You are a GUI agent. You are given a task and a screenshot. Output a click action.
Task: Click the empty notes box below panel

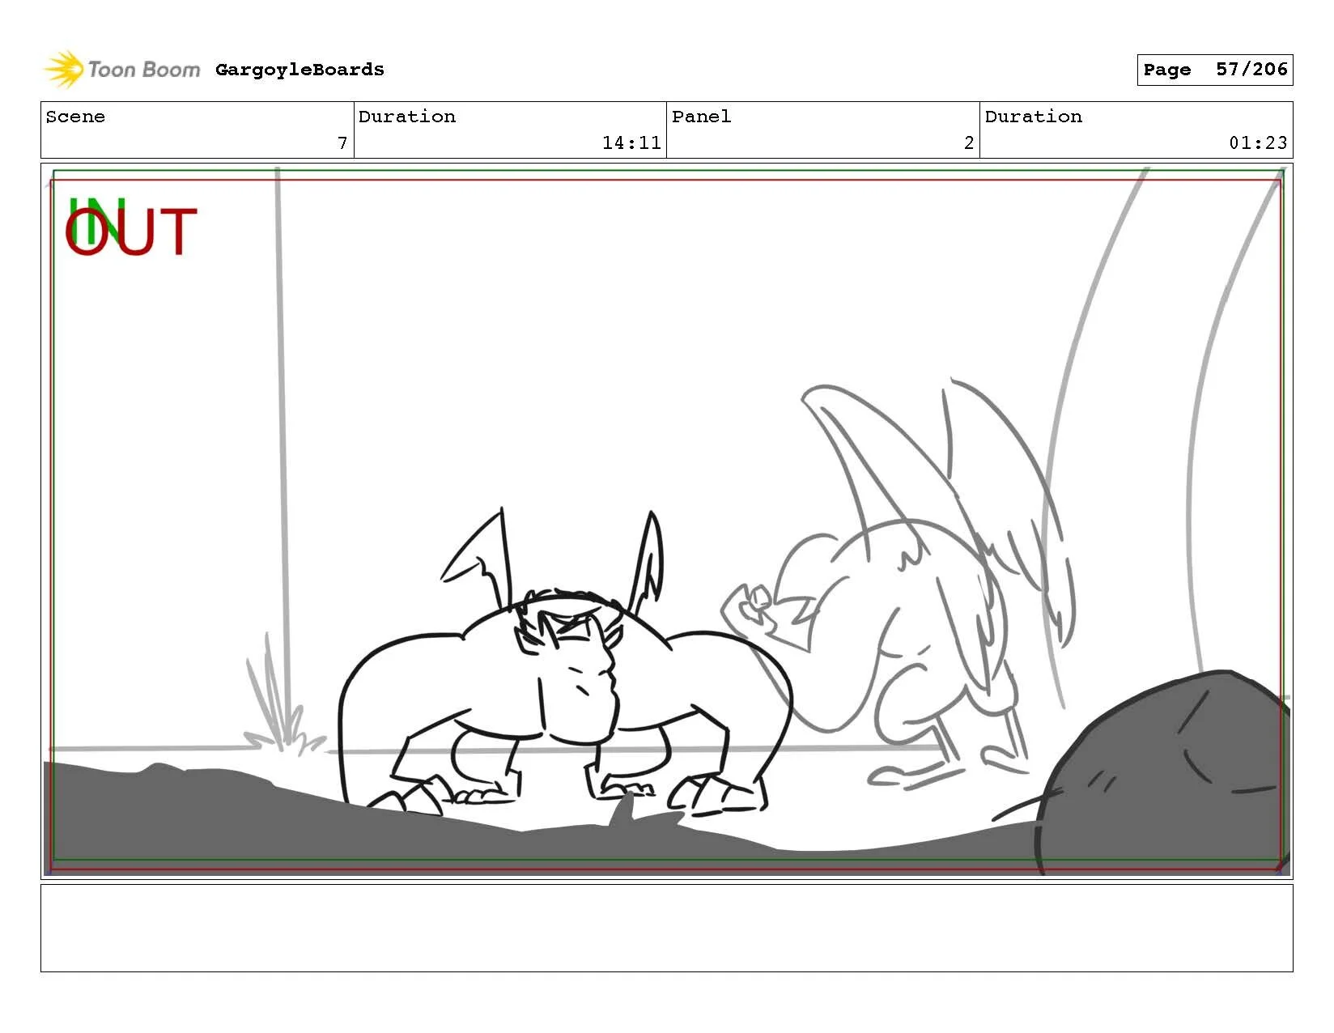pos(666,928)
